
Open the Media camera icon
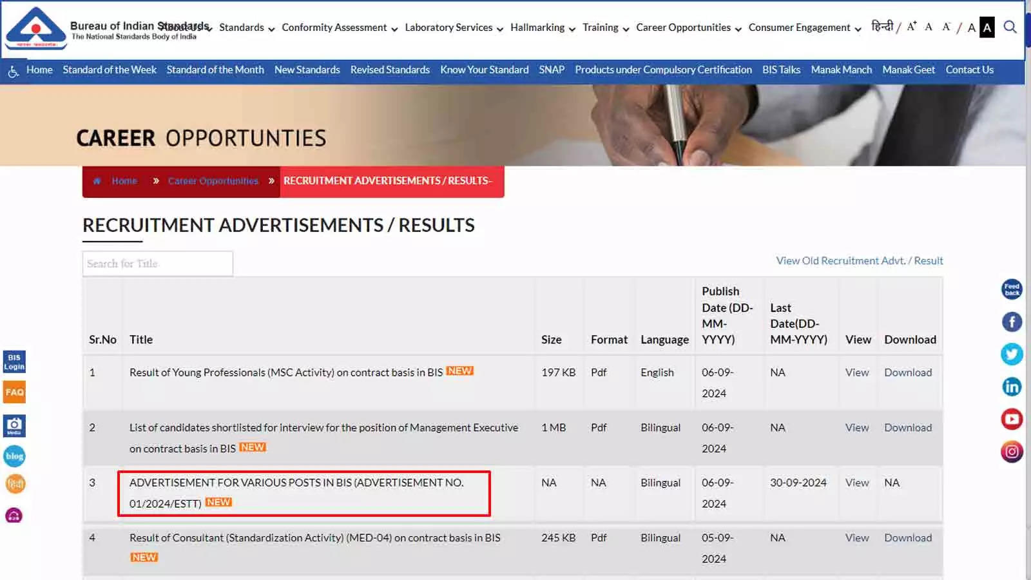(x=14, y=425)
